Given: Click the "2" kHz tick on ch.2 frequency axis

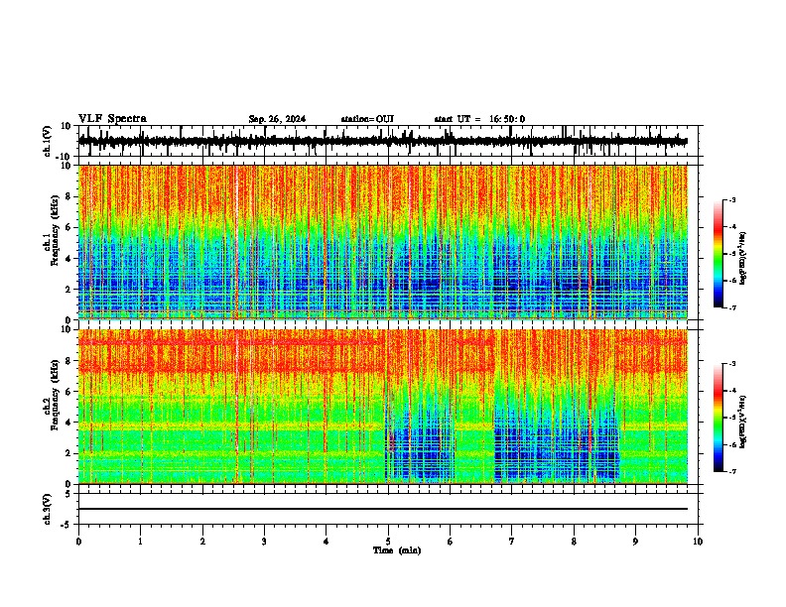Looking at the screenshot, I should [x=68, y=453].
